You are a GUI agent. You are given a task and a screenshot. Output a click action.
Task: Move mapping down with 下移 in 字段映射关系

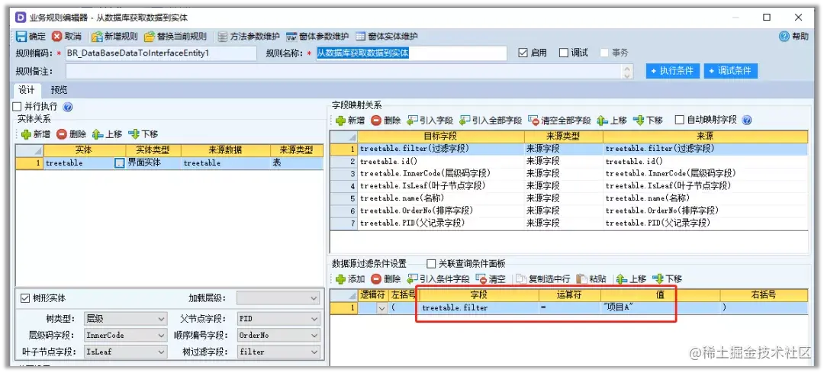[648, 121]
